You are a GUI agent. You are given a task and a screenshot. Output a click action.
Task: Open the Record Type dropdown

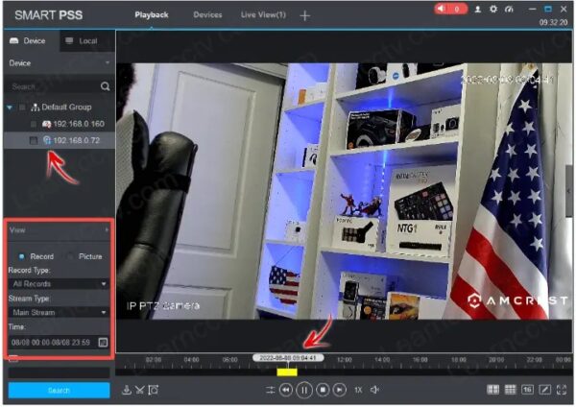pyautogui.click(x=59, y=284)
